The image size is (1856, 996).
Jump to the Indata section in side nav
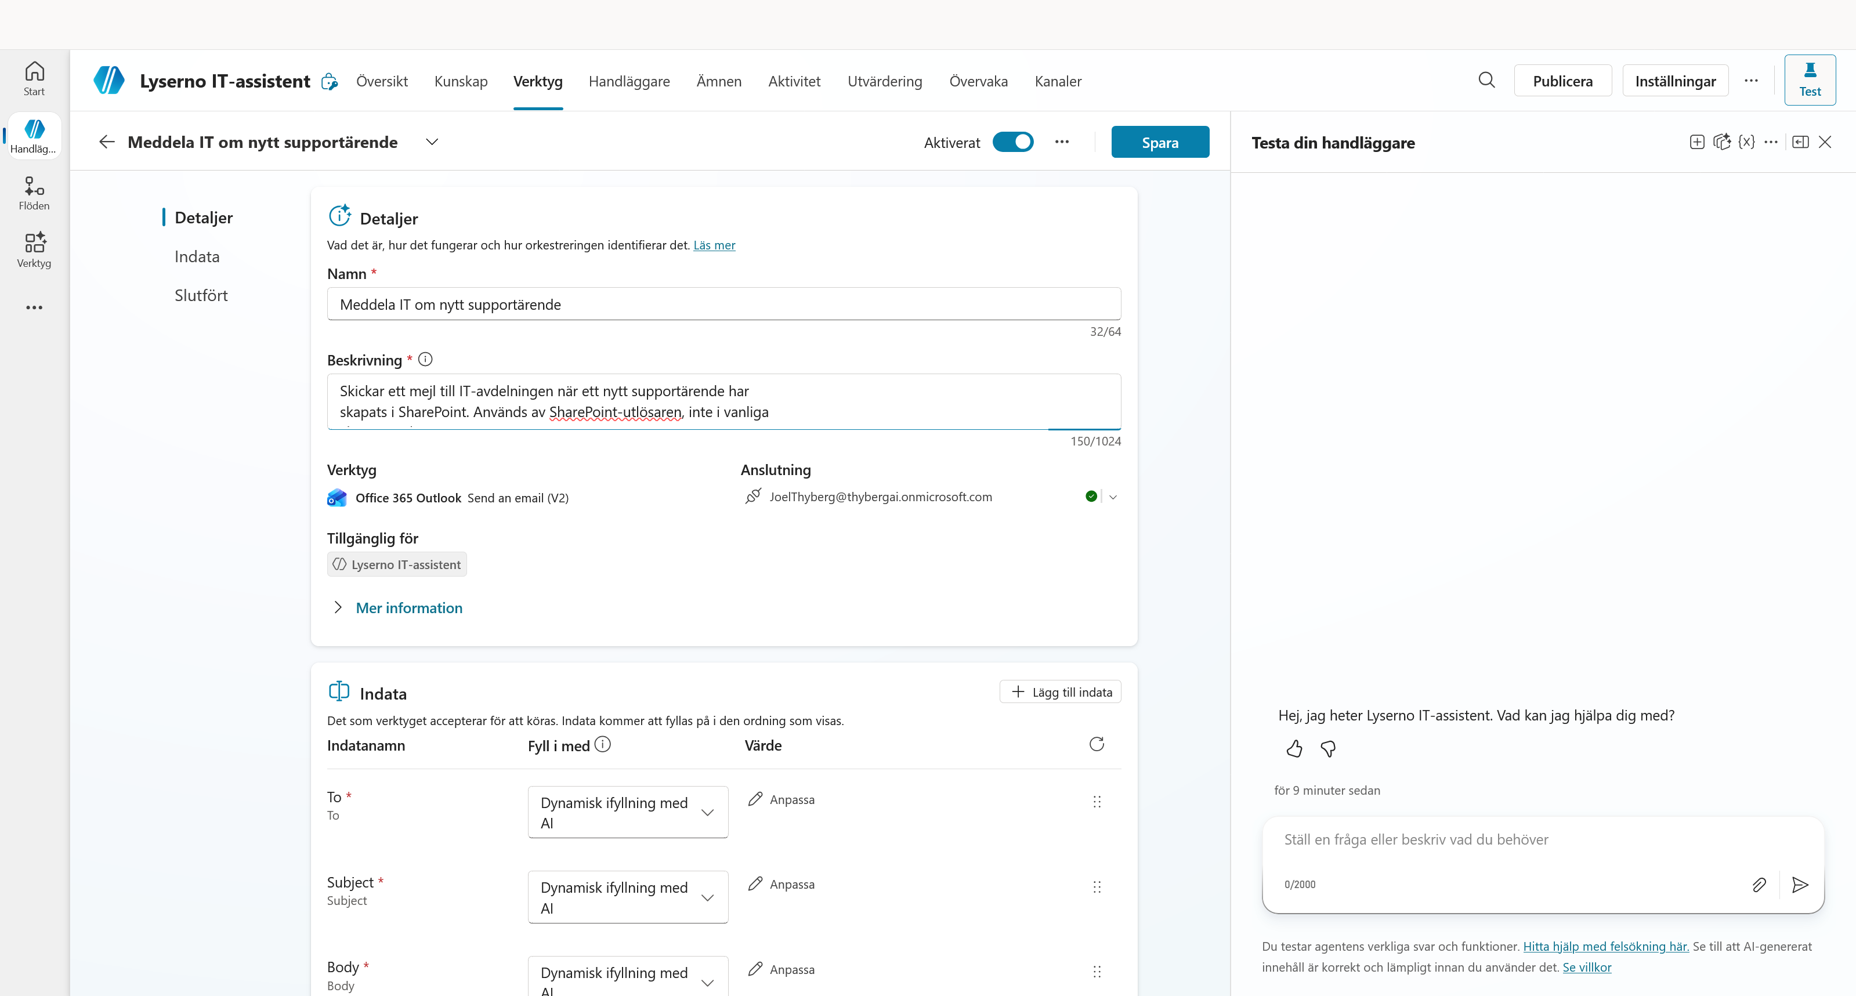197,256
